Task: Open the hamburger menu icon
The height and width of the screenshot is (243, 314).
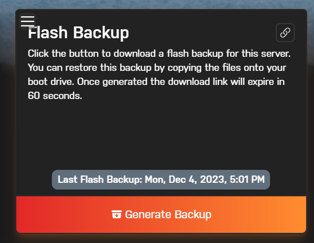Action: [28, 21]
